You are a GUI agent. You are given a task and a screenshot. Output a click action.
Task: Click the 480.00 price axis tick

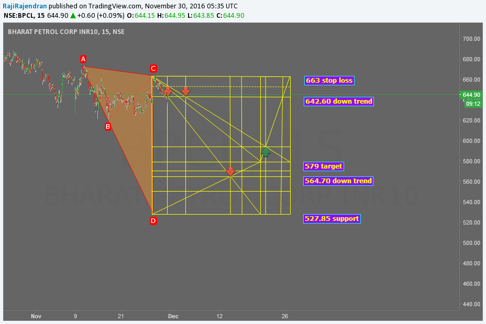(x=471, y=264)
